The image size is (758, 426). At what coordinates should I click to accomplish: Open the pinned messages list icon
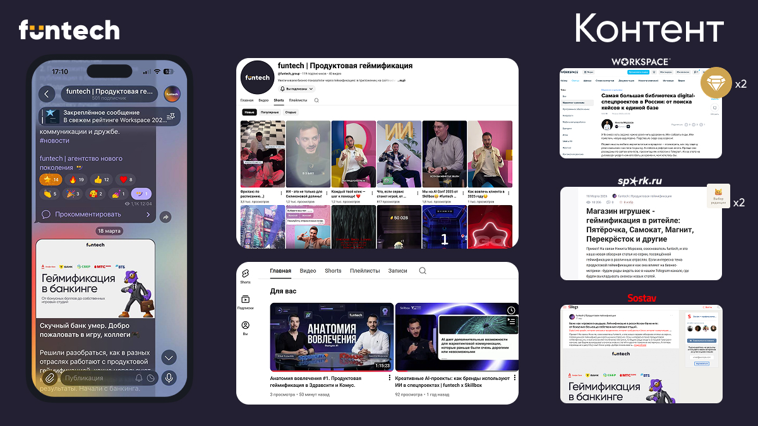click(171, 115)
